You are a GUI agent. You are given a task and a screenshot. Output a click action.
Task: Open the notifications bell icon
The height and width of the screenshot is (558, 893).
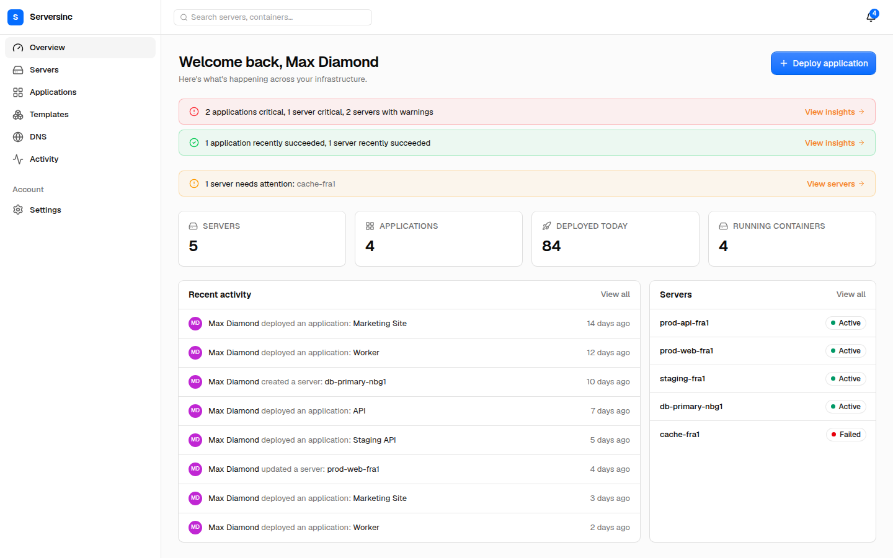pos(871,17)
